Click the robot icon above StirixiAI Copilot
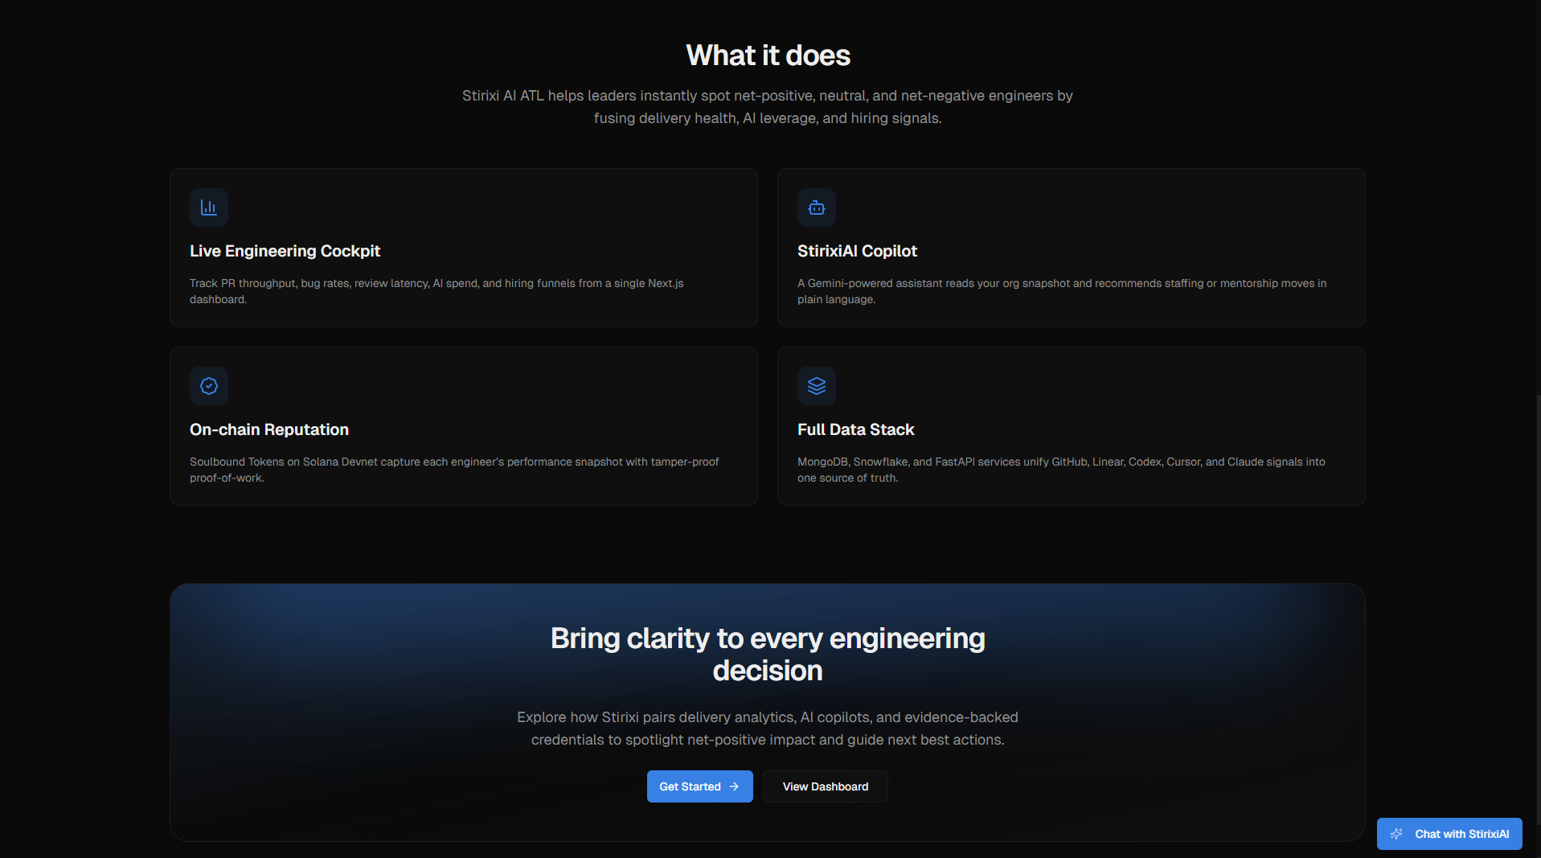 click(817, 207)
